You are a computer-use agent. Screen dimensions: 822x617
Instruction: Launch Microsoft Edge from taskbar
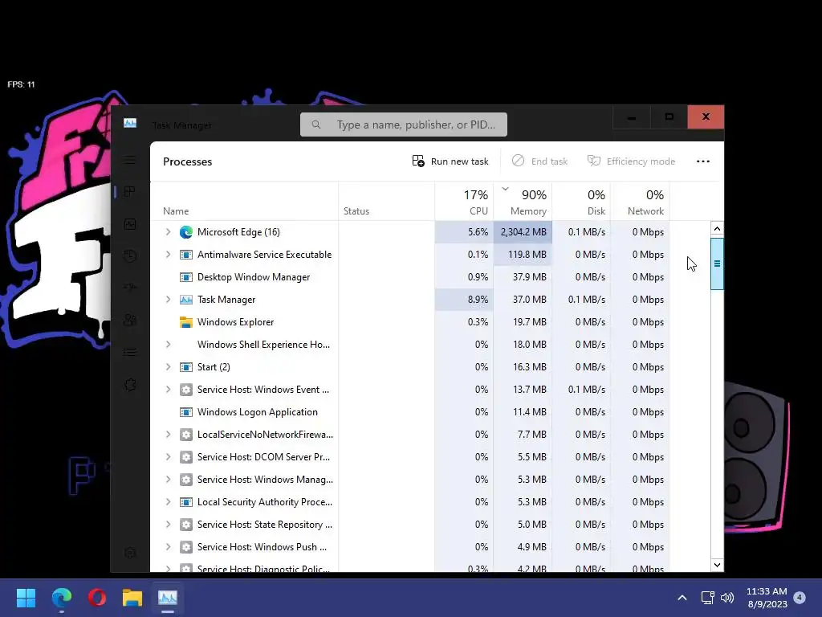pyautogui.click(x=61, y=597)
